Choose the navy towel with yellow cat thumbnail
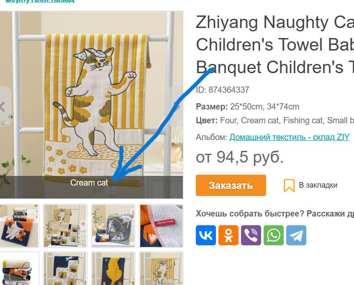This screenshot has width=354, height=285. click(113, 269)
